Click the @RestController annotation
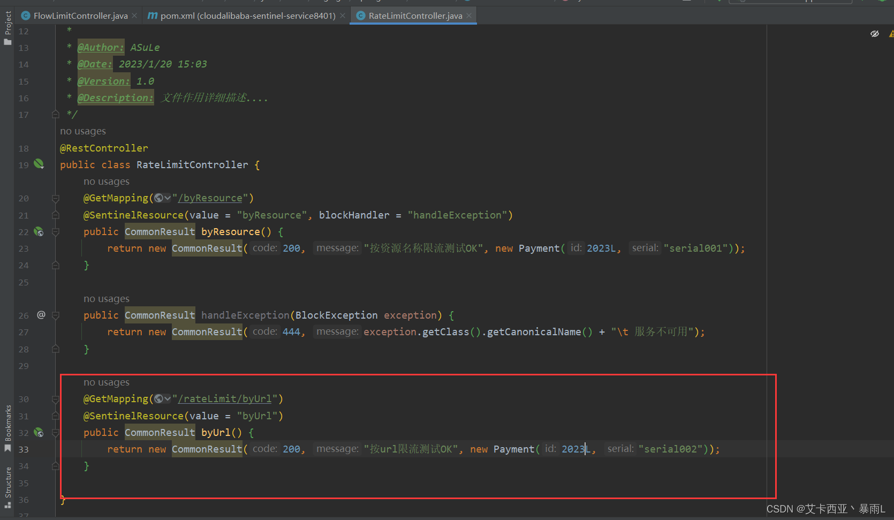The image size is (894, 520). [104, 148]
